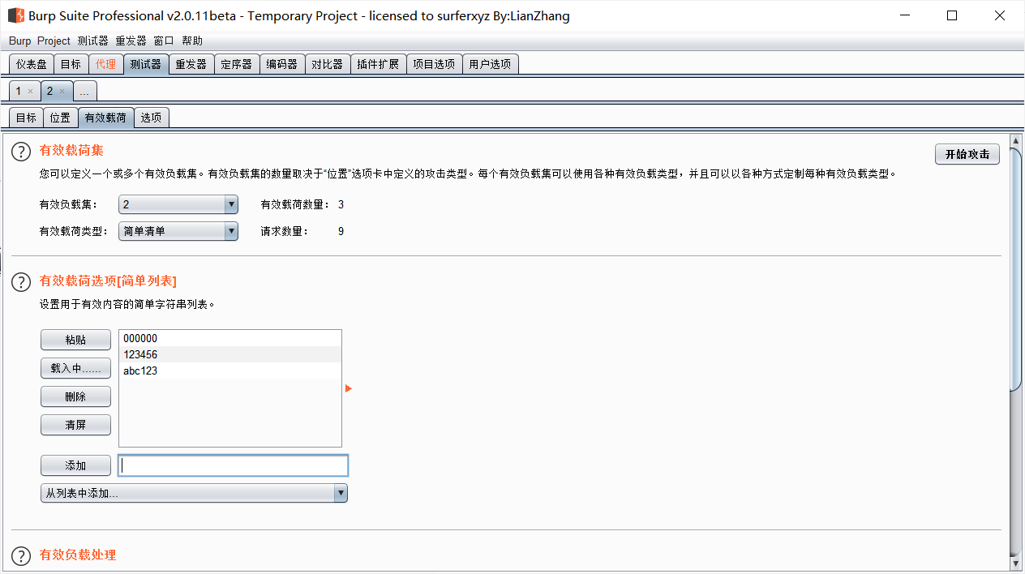Select payload entry abc123

click(230, 371)
